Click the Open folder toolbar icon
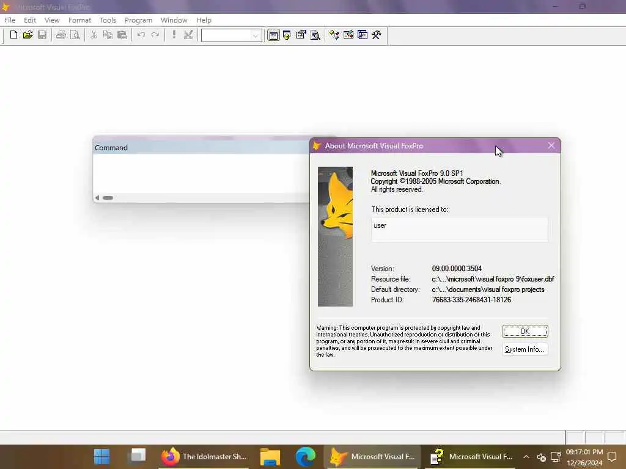 click(x=28, y=35)
